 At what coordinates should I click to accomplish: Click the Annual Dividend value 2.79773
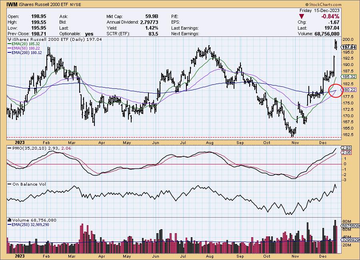[x=149, y=22]
